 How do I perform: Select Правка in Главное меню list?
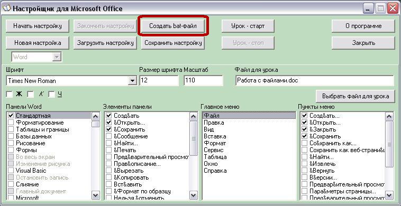coord(249,123)
